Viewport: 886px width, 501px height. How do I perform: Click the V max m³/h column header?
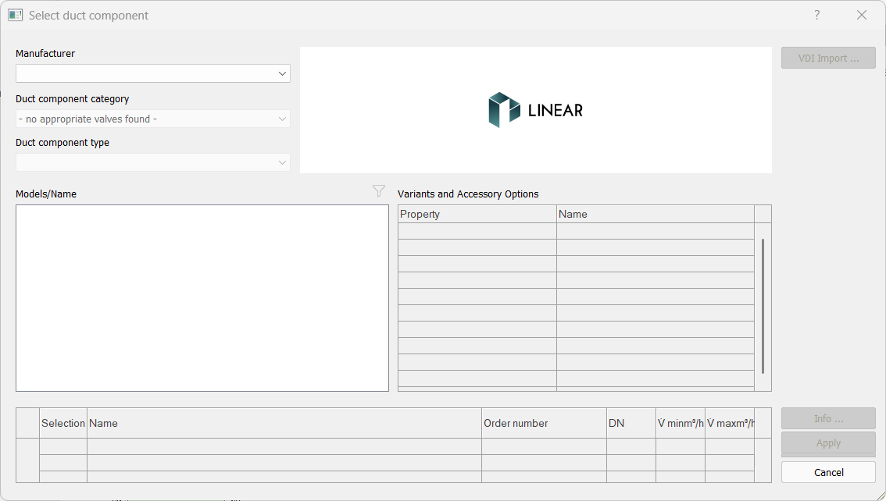click(x=730, y=423)
